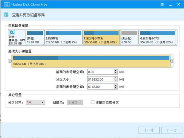Enable the sector-by-sector clone checkbox (逐扇区克隆分区)
Image resolution: width=184 pixels, height=138 pixels.
93,102
